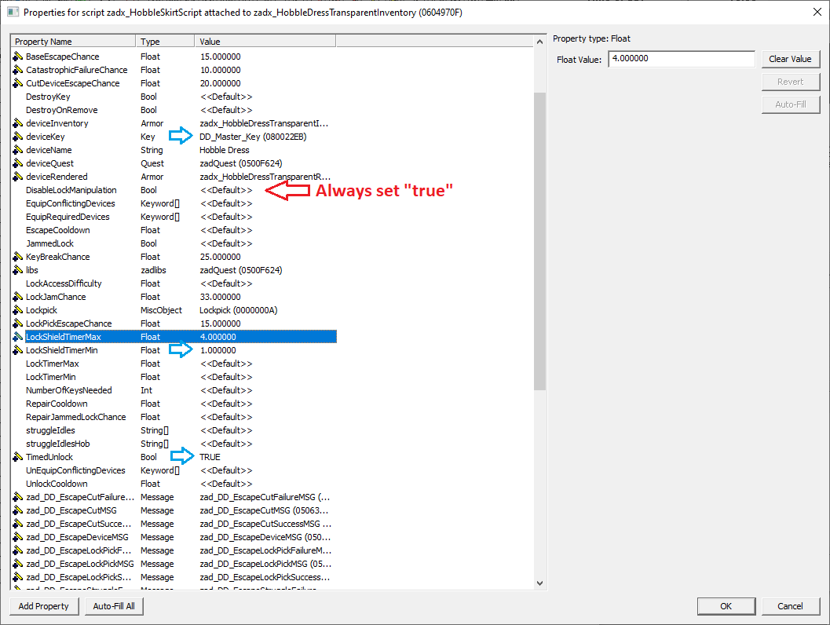
Task: Click the 25.000000 value of KeyBreakChance
Action: click(x=220, y=257)
